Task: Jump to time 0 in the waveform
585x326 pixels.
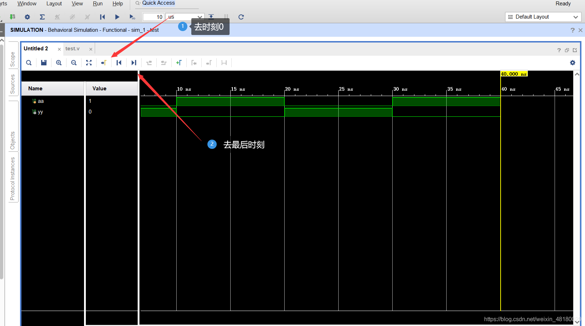Action: click(119, 63)
